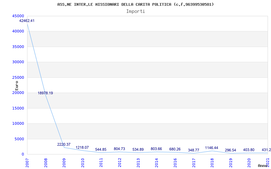Select the 680.26 value label

coord(175,149)
